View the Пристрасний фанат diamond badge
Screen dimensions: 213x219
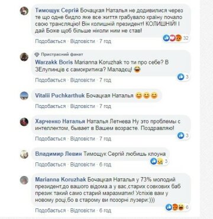[x=37, y=54]
